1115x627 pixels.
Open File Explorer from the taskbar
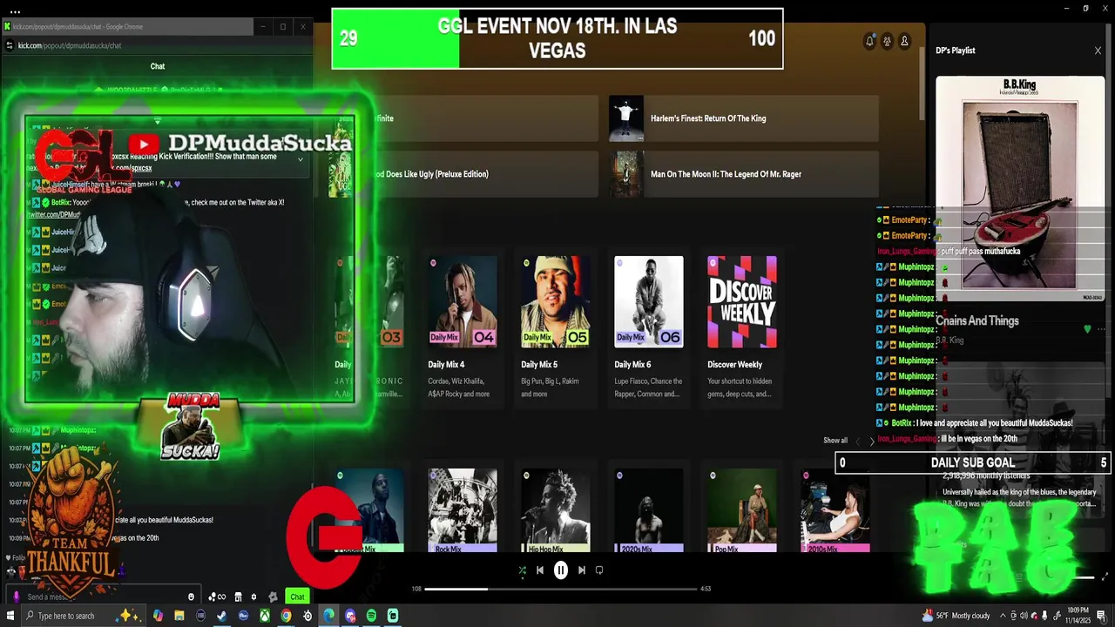pos(179,616)
